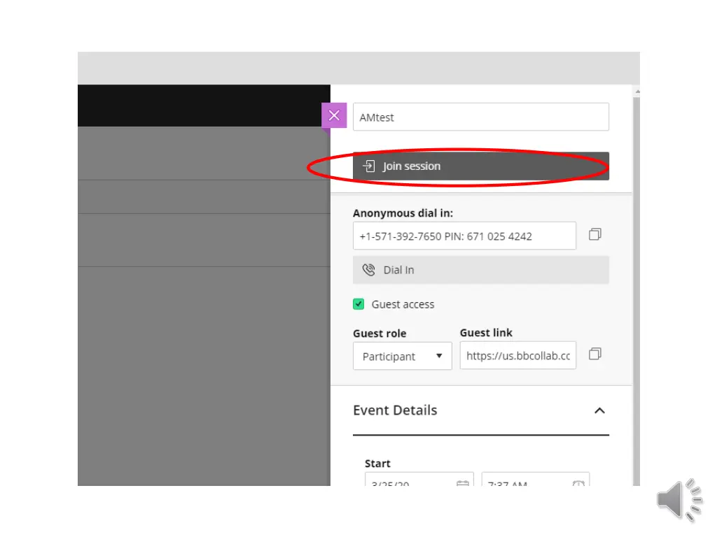This screenshot has height=537, width=717.
Task: Click the speaker audio icon
Action: click(679, 501)
